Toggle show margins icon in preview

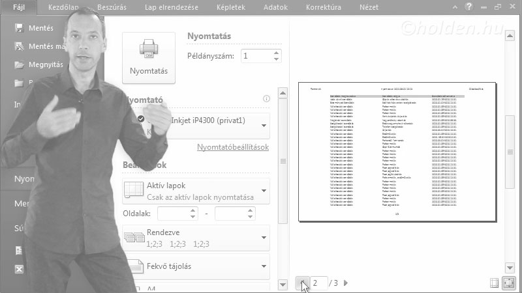[x=495, y=283]
